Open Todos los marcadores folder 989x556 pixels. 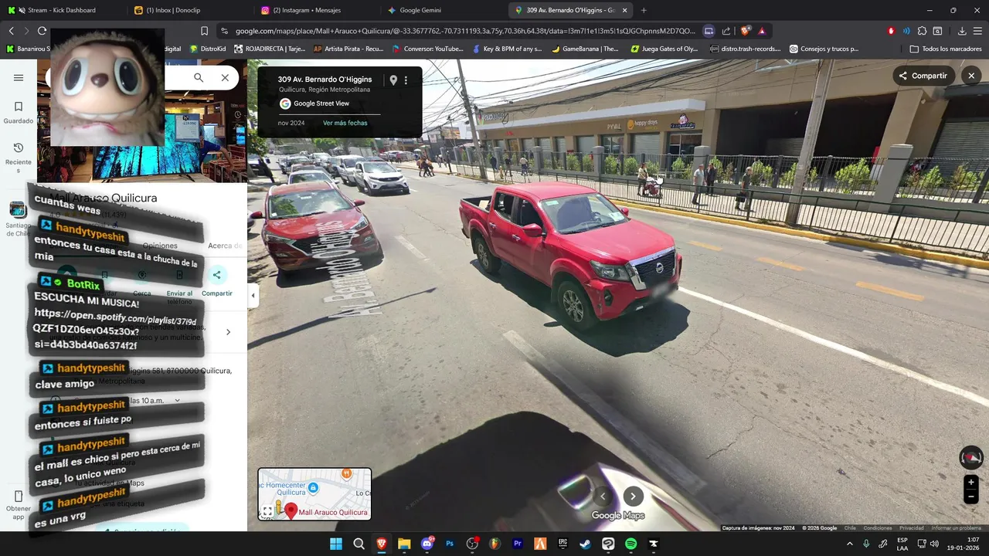(x=946, y=49)
